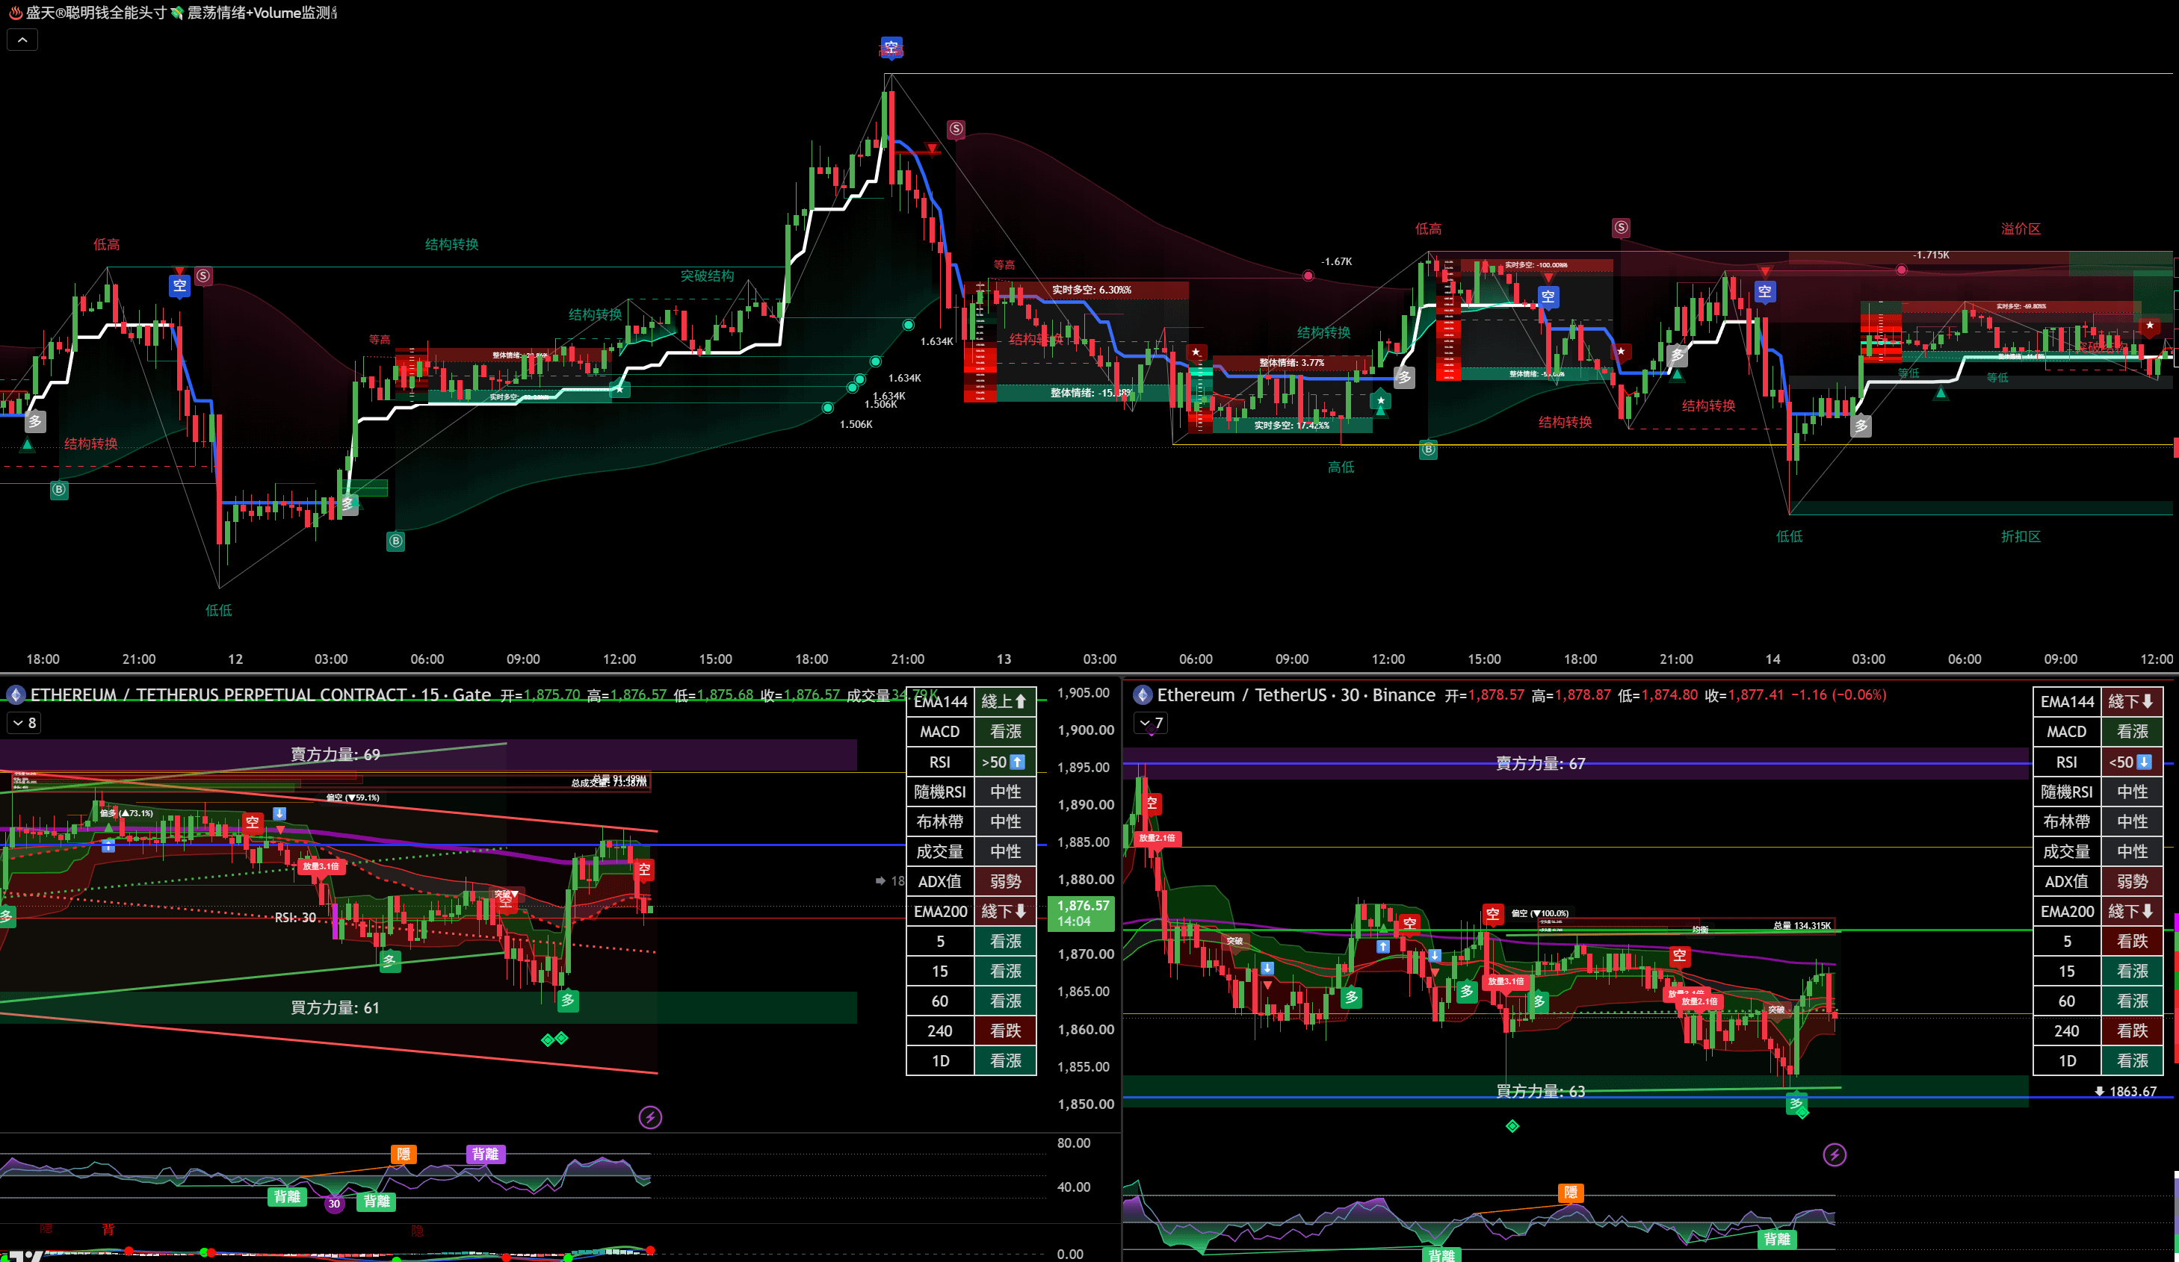Click the 綫上 EMA144 value in Gate table
Image resolution: width=2179 pixels, height=1262 pixels.
pyautogui.click(x=1005, y=702)
